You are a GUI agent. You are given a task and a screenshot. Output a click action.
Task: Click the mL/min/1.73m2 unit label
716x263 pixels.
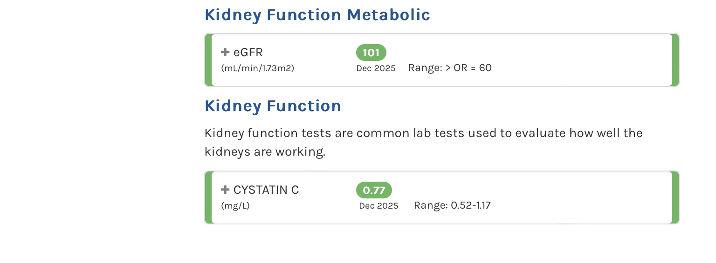pos(257,68)
